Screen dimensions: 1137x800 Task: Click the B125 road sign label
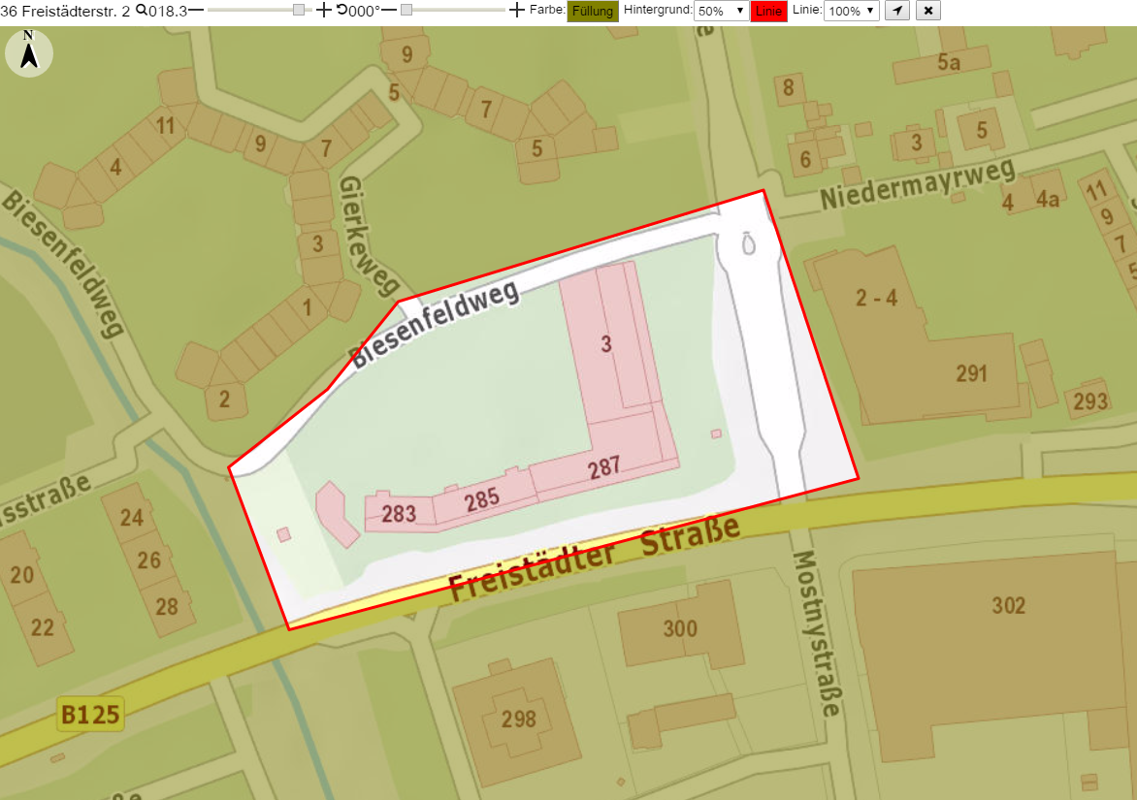click(x=90, y=715)
